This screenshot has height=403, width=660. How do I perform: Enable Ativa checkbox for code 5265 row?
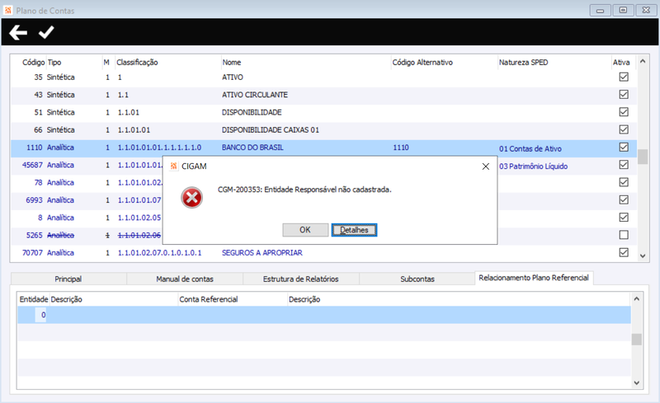(x=624, y=235)
